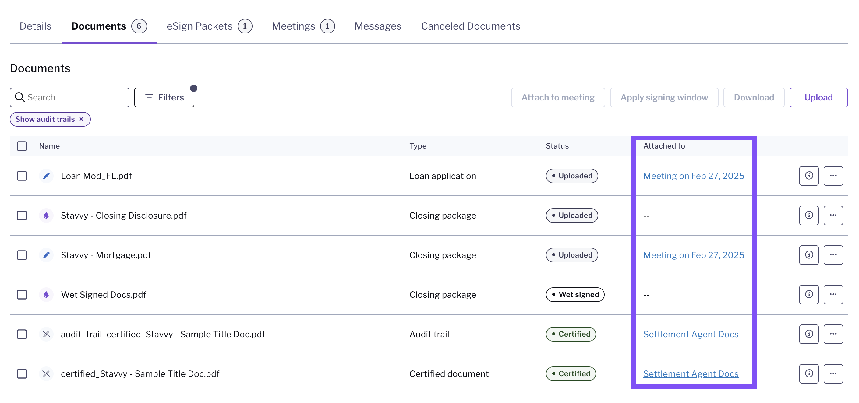Open more options for Stavvy - Mortgage.pdf

pyautogui.click(x=833, y=255)
